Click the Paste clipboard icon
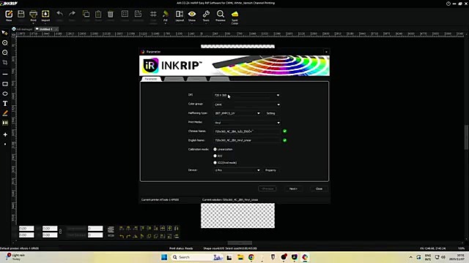Viewport: 469px width, 263px height. pyautogui.click(x=98, y=14)
